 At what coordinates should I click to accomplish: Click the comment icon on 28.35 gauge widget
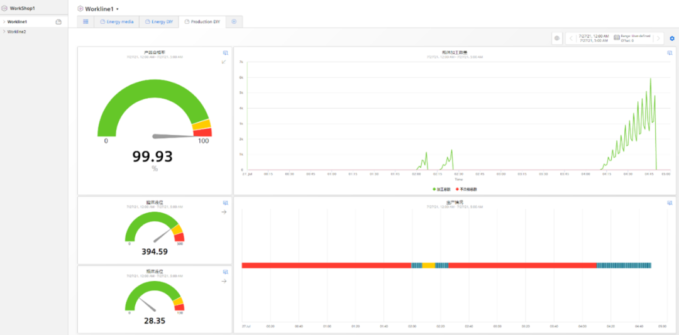click(225, 272)
